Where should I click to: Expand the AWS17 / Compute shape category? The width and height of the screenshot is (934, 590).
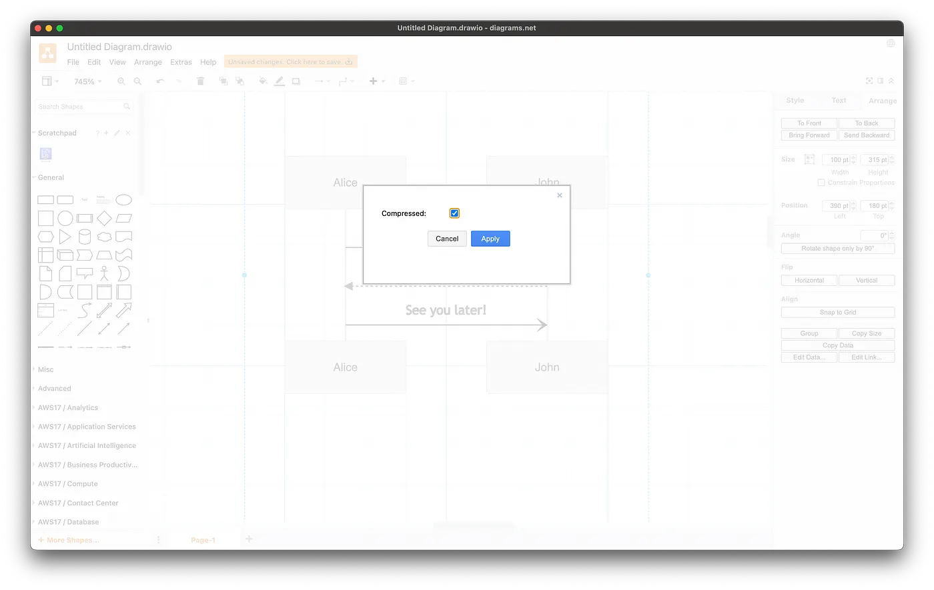[66, 483]
